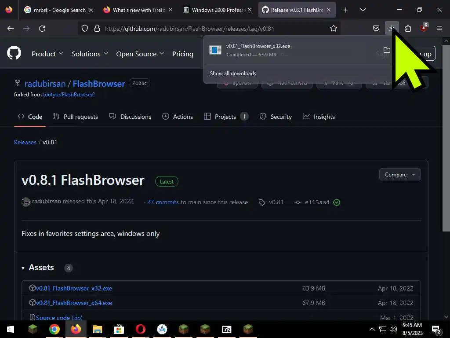Click the radubirsan author name in release
Screen dimensions: 450x338
pos(47,202)
